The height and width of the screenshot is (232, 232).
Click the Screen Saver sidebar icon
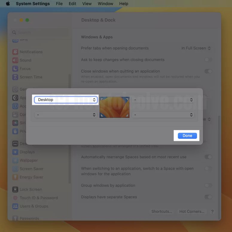[15, 169]
